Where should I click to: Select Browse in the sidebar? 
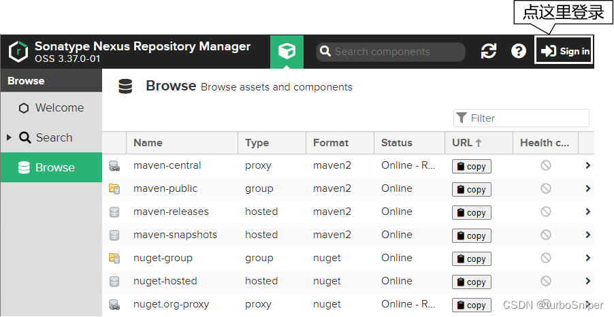[51, 167]
